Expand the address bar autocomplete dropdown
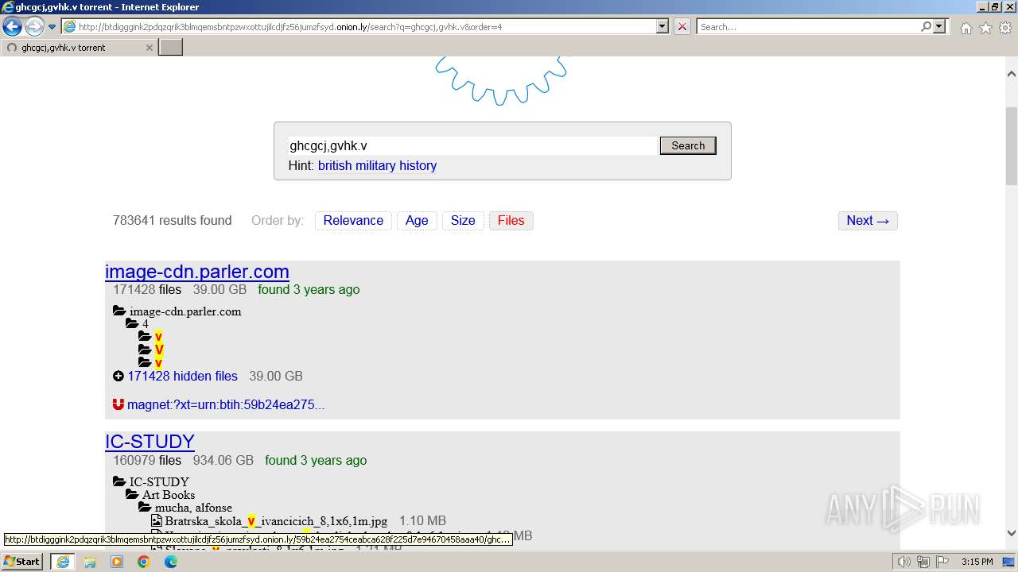This screenshot has width=1018, height=572. 662,26
